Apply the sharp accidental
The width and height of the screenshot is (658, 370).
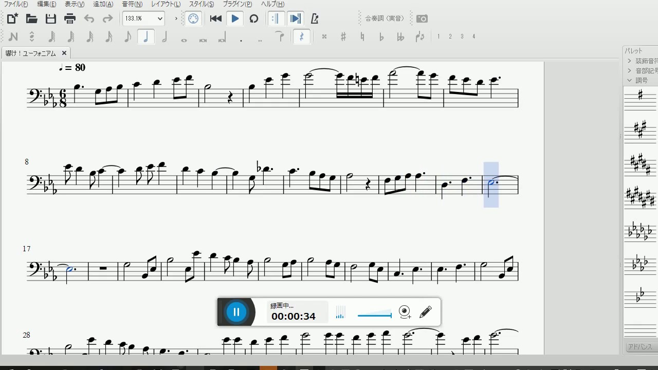[343, 37]
